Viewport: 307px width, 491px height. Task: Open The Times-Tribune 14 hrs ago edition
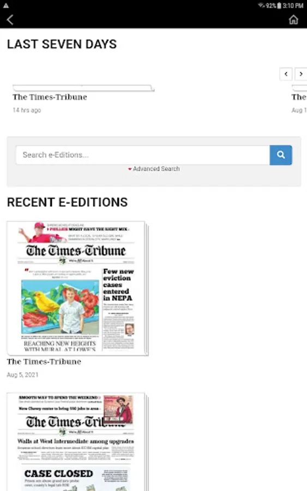50,97
